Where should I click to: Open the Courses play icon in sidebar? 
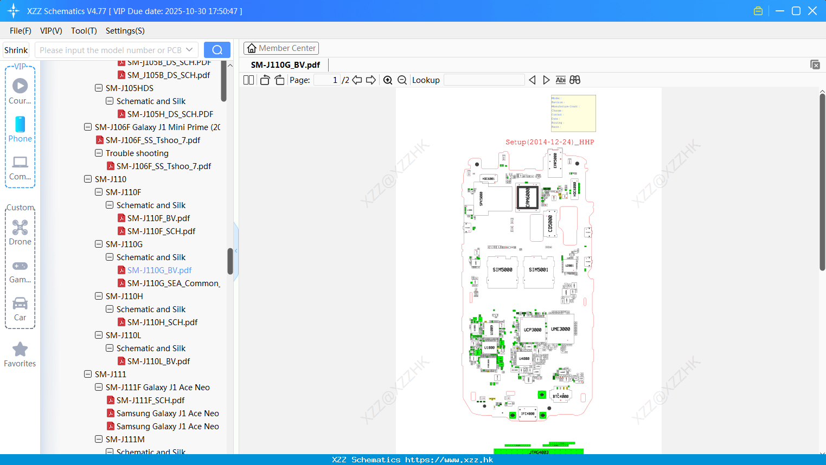(x=20, y=86)
